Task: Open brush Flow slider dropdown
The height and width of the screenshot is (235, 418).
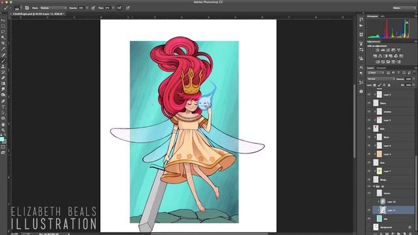Action: click(x=113, y=8)
